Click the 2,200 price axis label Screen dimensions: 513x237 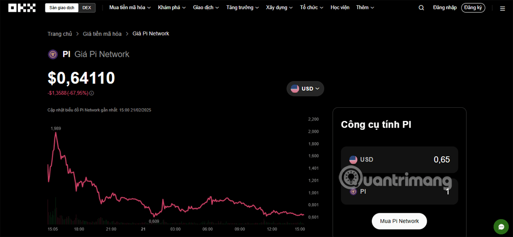click(313, 119)
